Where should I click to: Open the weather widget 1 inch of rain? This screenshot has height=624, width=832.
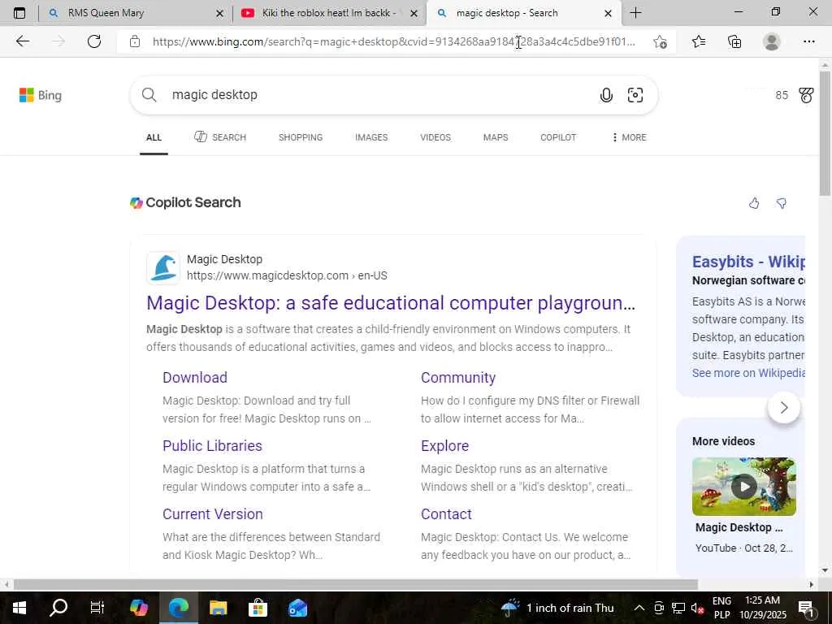pyautogui.click(x=557, y=608)
